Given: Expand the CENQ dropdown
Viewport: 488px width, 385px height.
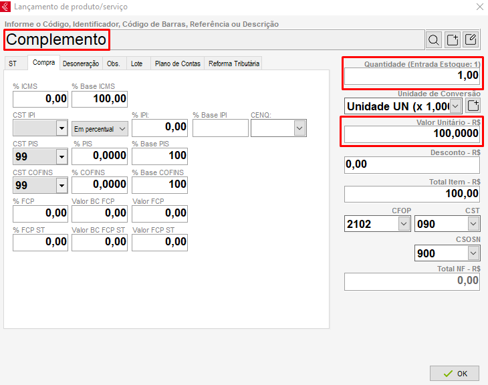Looking at the screenshot, I should [x=299, y=128].
